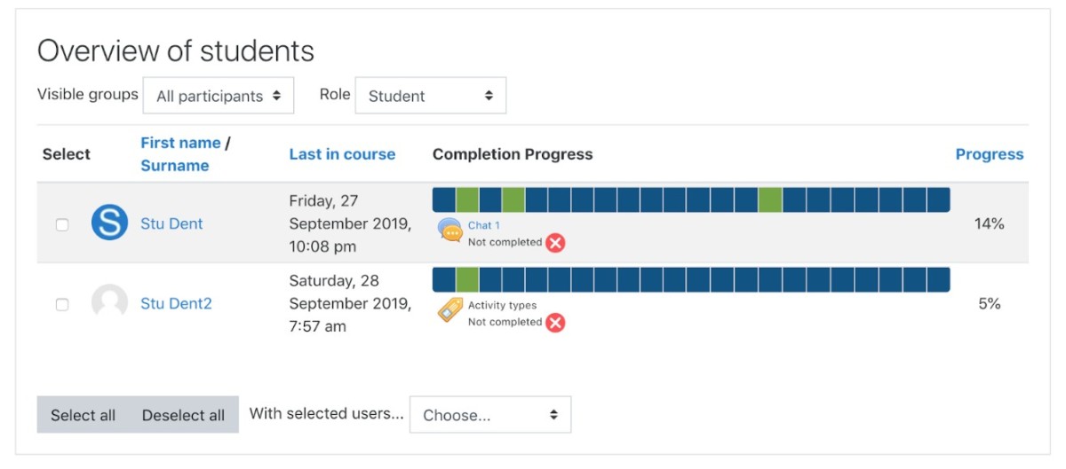This screenshot has width=1066, height=469.
Task: Open the Role Student dropdown
Action: (x=431, y=96)
